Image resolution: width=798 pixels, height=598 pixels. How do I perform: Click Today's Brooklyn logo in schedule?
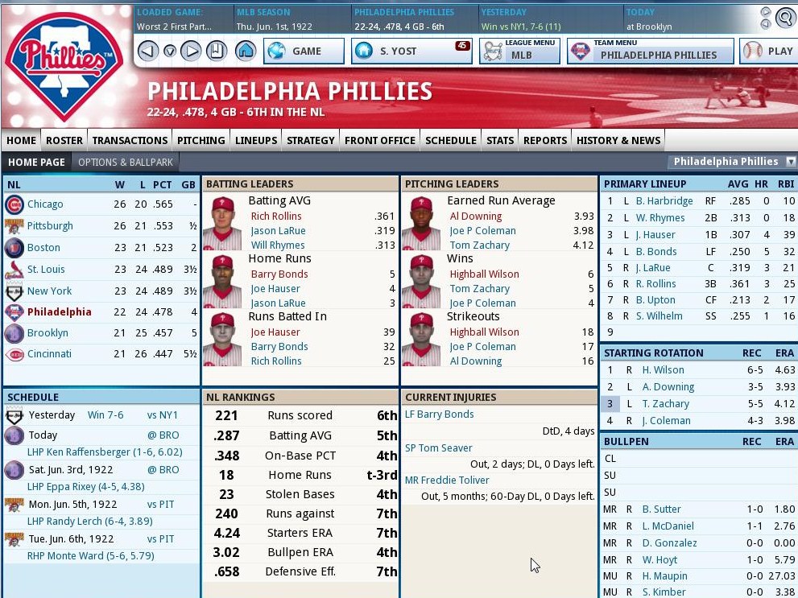[14, 435]
